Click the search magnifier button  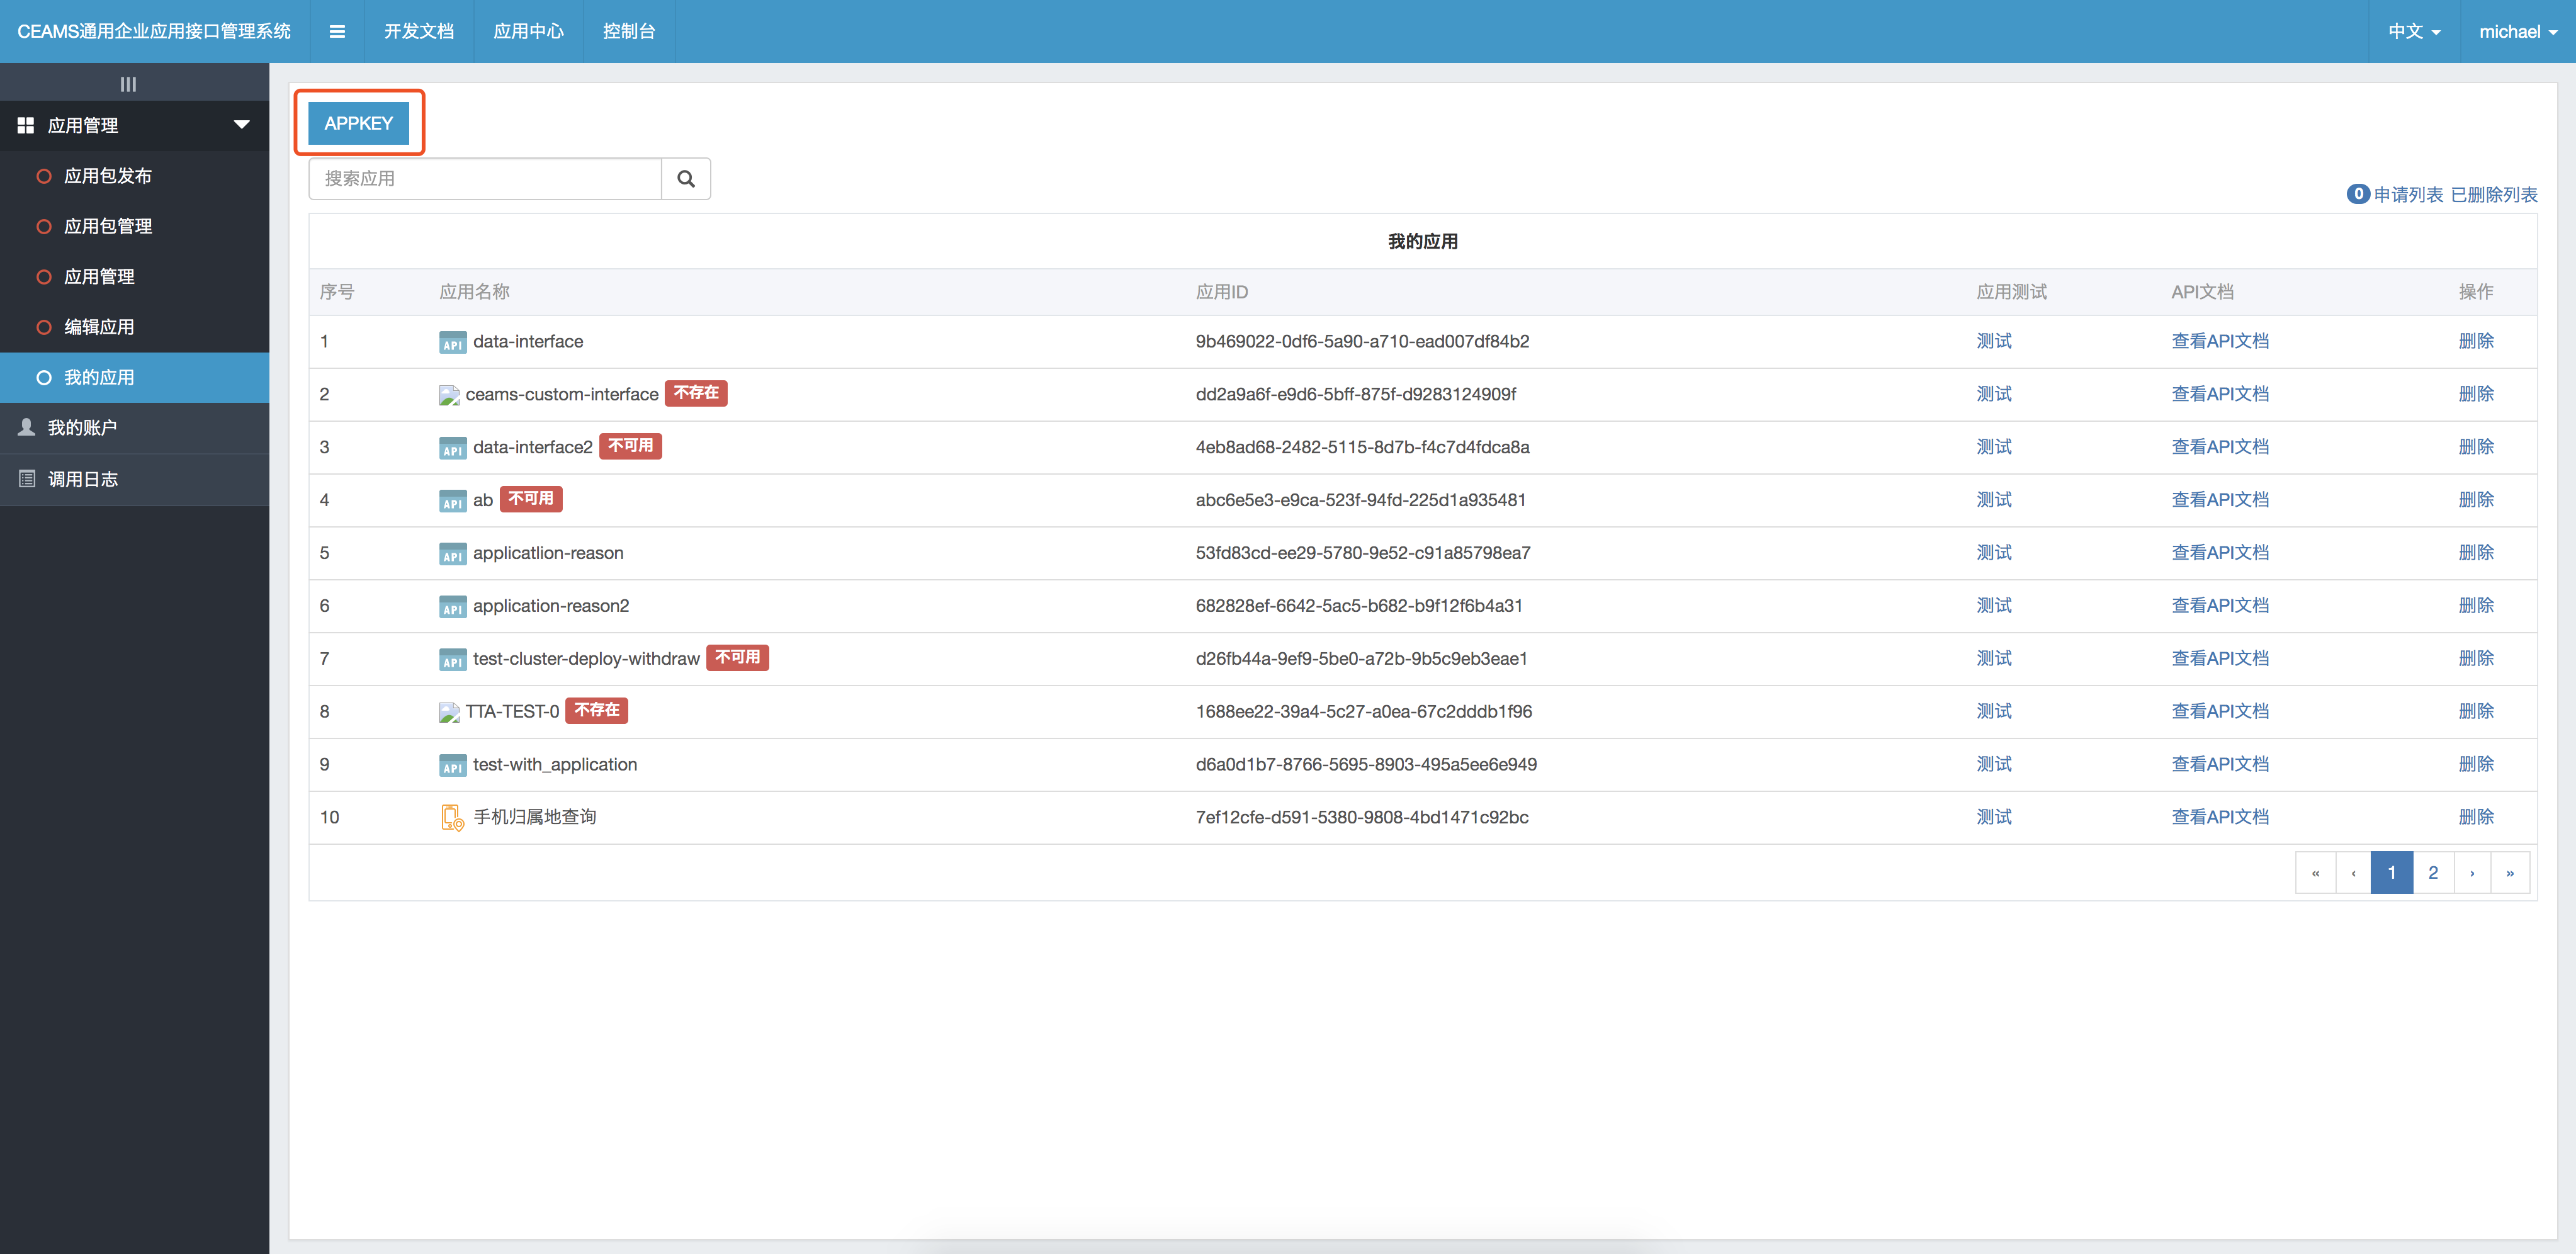[x=686, y=178]
